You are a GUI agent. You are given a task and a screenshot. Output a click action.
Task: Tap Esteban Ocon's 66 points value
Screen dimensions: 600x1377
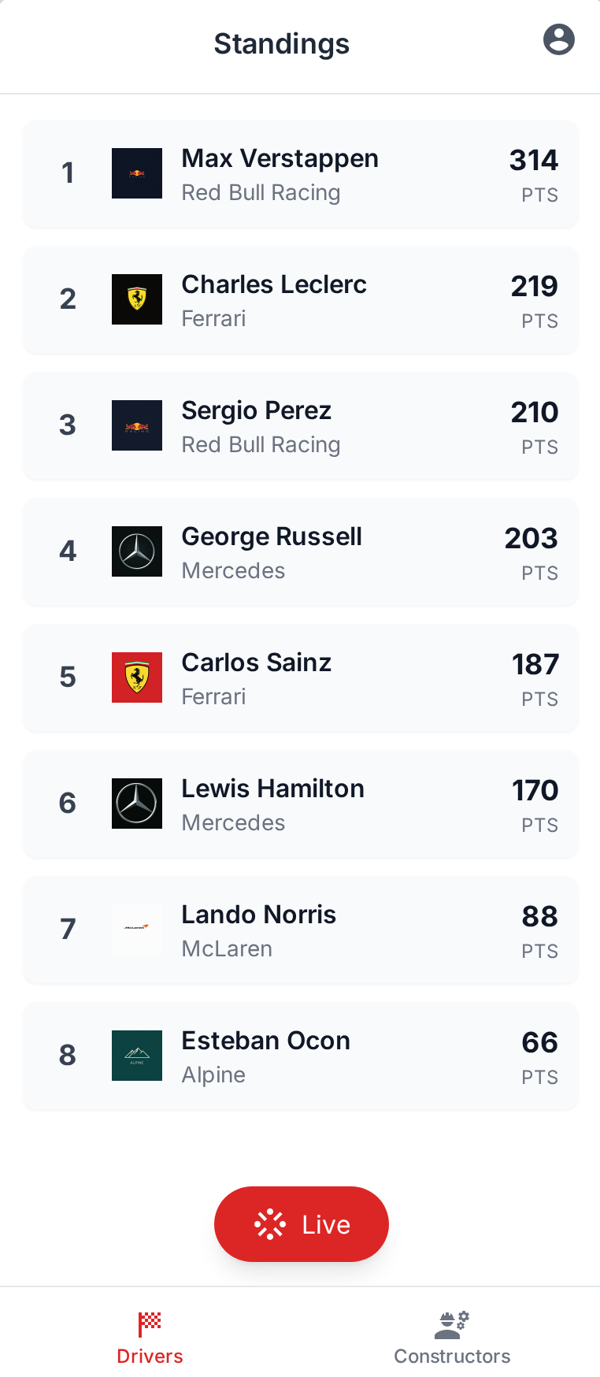(540, 1042)
